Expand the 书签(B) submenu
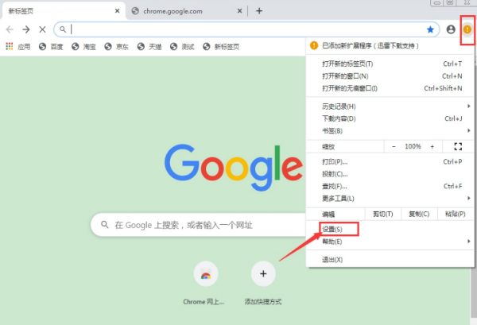The height and width of the screenshot is (325, 477). [x=390, y=131]
